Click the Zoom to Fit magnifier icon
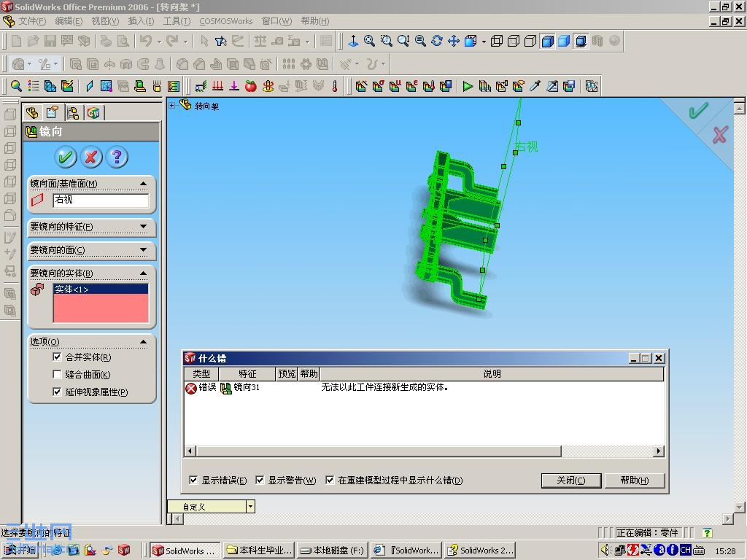Viewport: 747px width, 560px height. 369,41
